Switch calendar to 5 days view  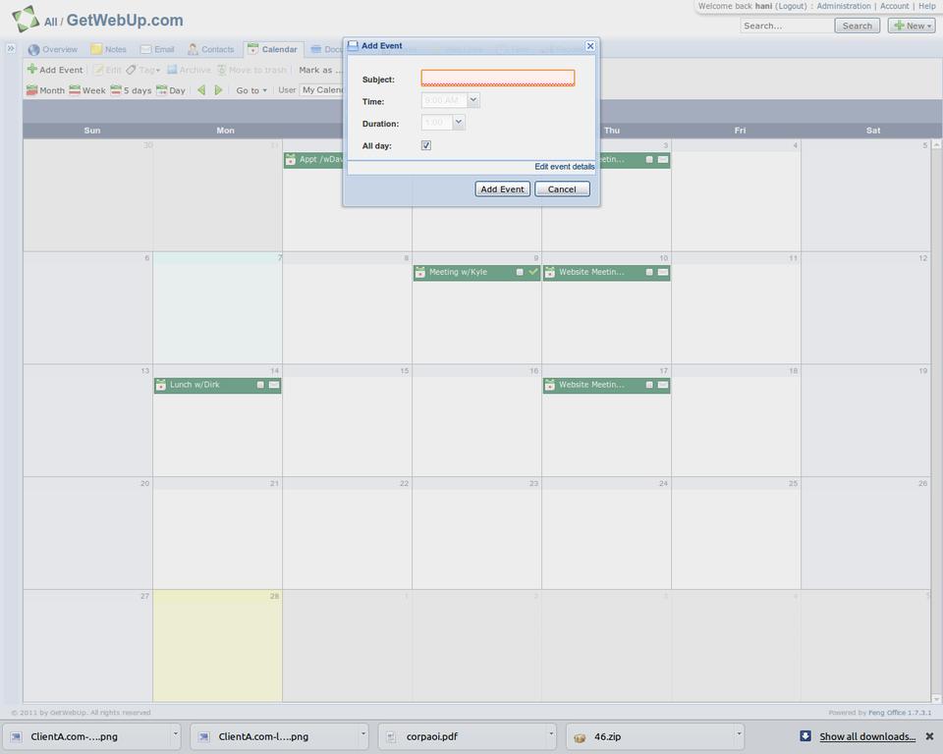pos(131,90)
